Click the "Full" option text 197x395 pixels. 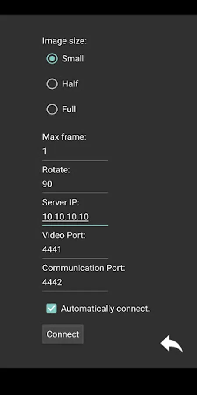coord(69,109)
